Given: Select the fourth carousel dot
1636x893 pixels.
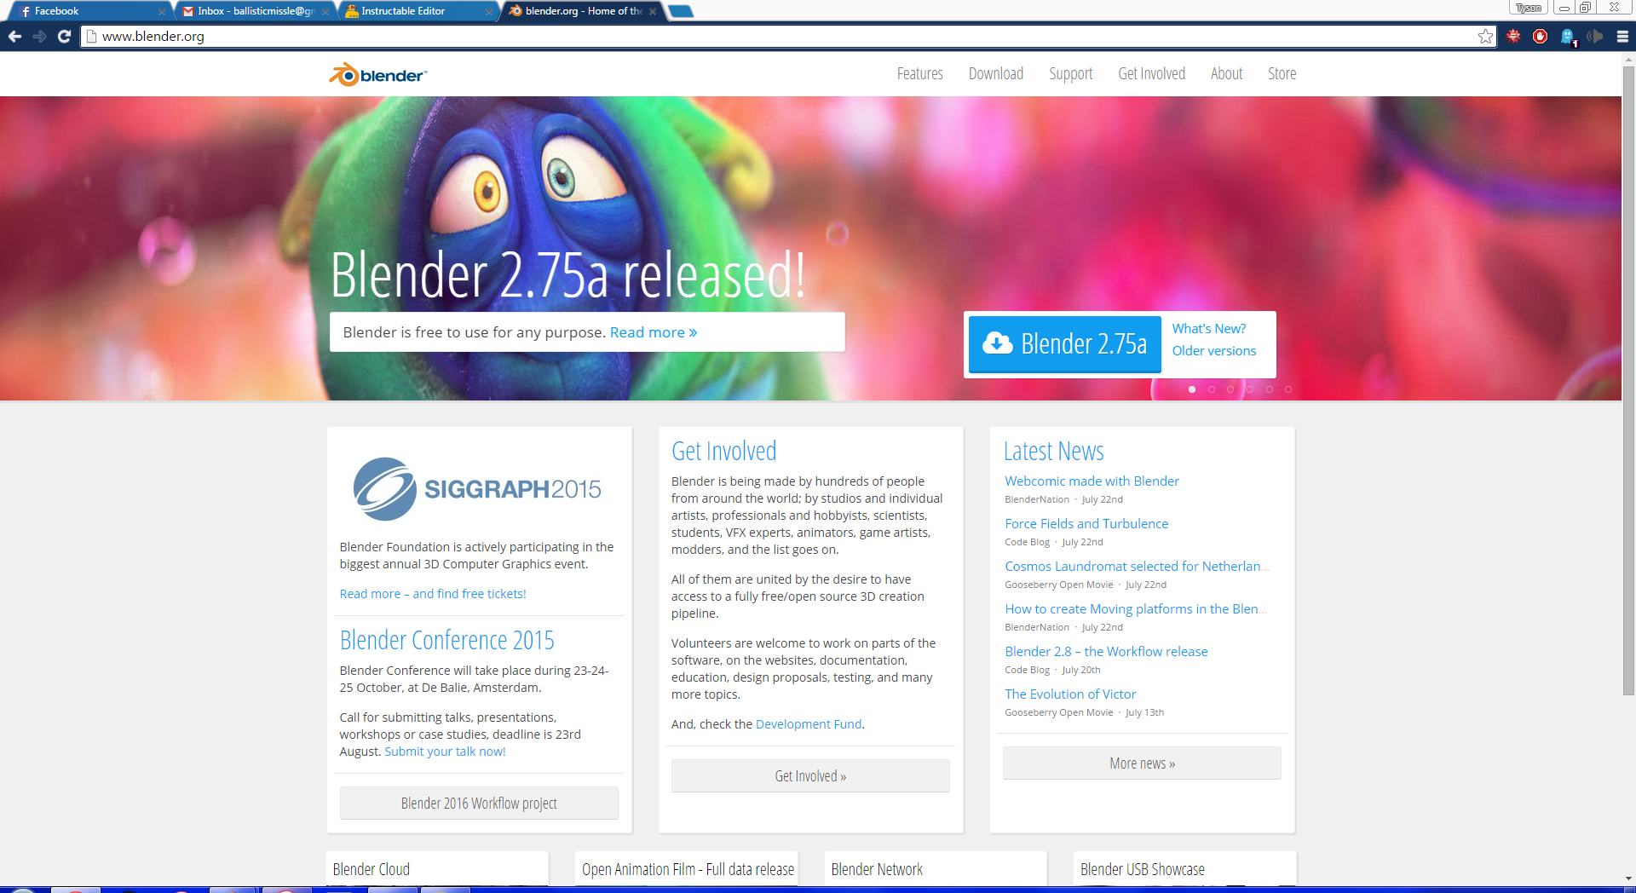Looking at the screenshot, I should pos(1250,389).
